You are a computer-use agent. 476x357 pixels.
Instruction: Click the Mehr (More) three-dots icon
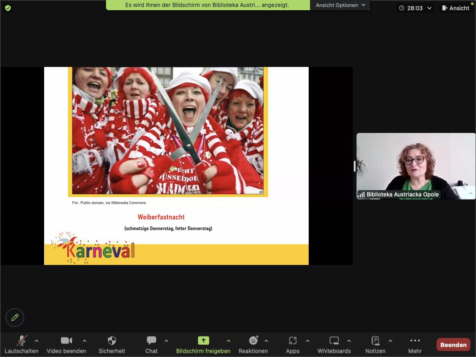[x=415, y=341]
